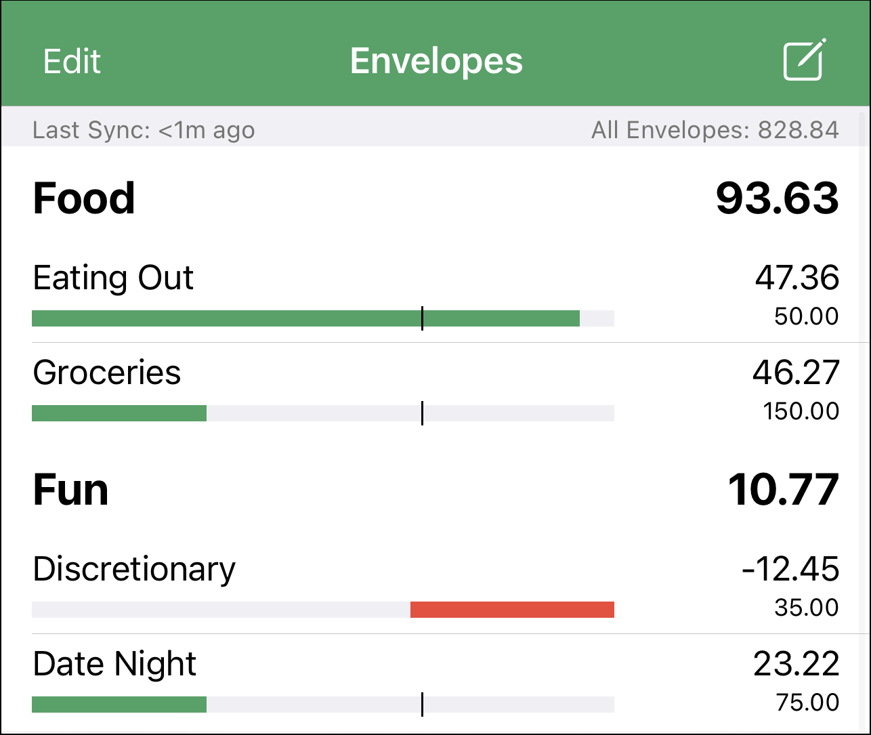Select the Date Night envelope
The width and height of the screenshot is (871, 735).
point(435,682)
